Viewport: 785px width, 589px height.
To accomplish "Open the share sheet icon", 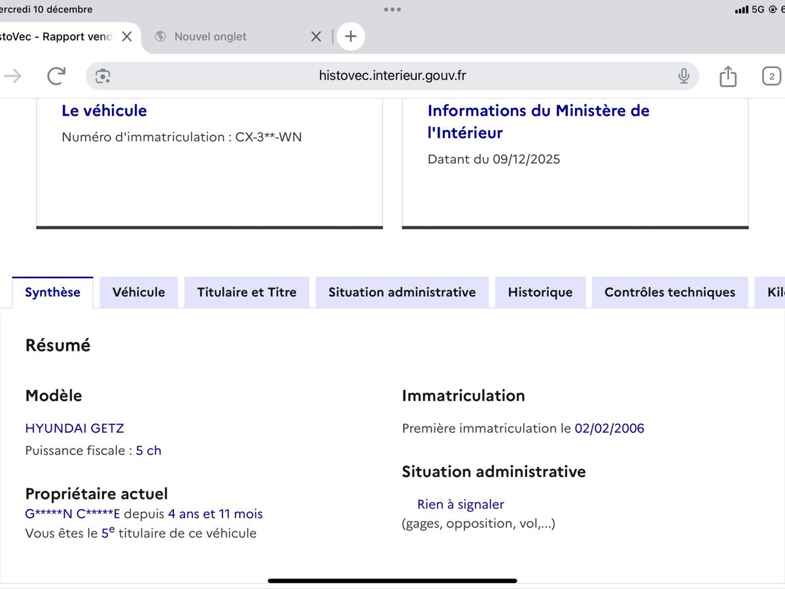I will 727,76.
